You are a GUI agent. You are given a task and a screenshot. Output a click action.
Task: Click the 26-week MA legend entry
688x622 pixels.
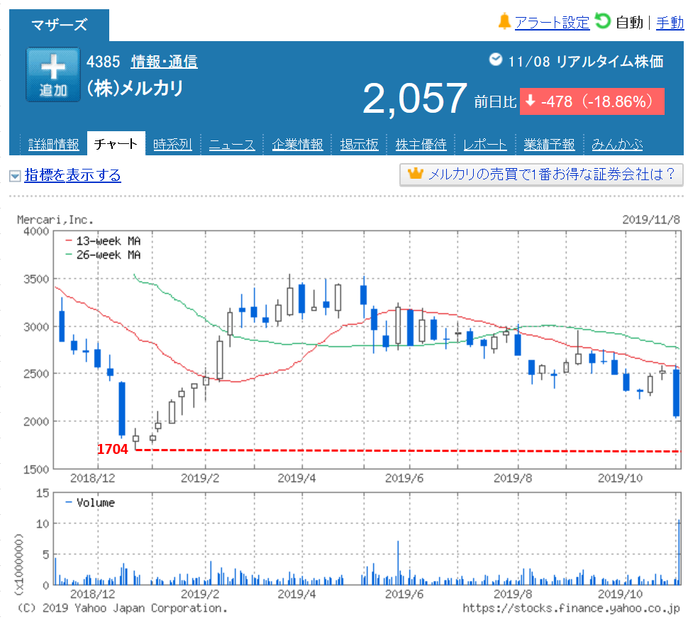[x=103, y=255]
